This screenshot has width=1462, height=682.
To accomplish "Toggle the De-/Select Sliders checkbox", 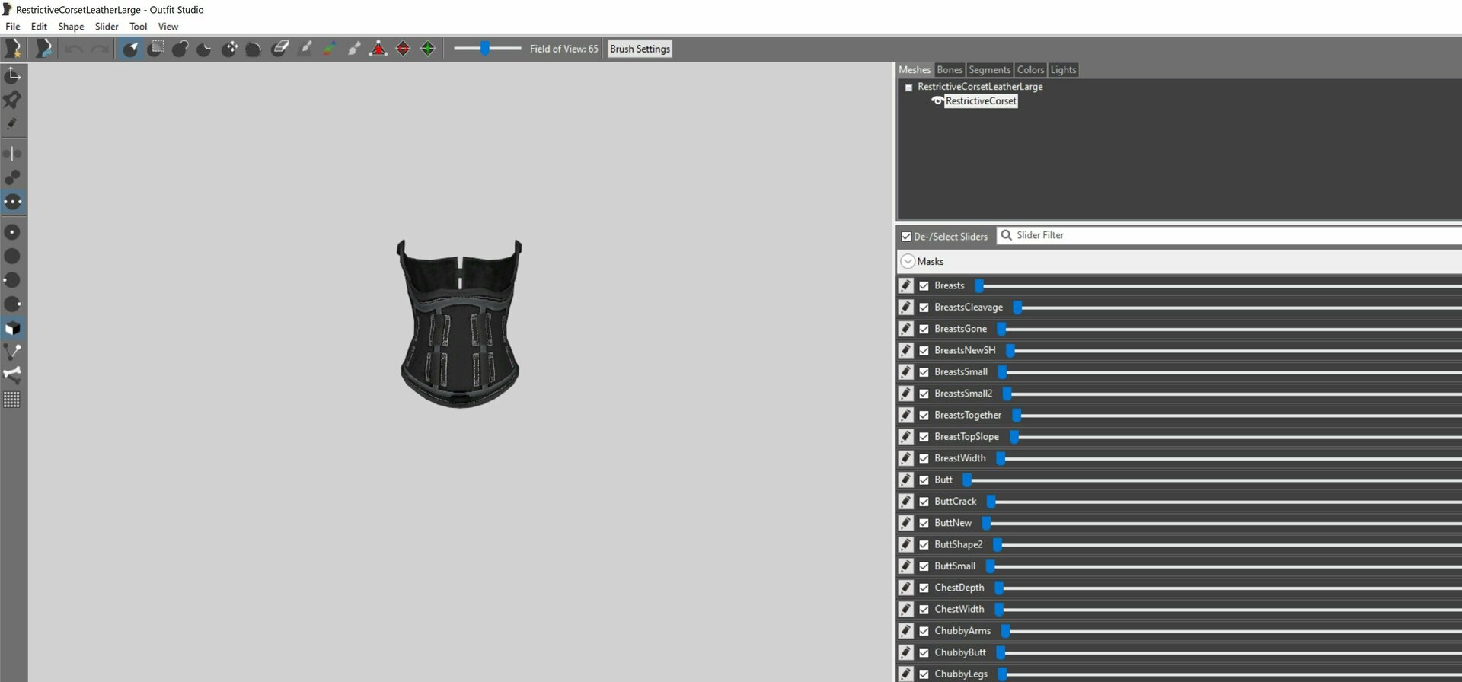I will (906, 237).
